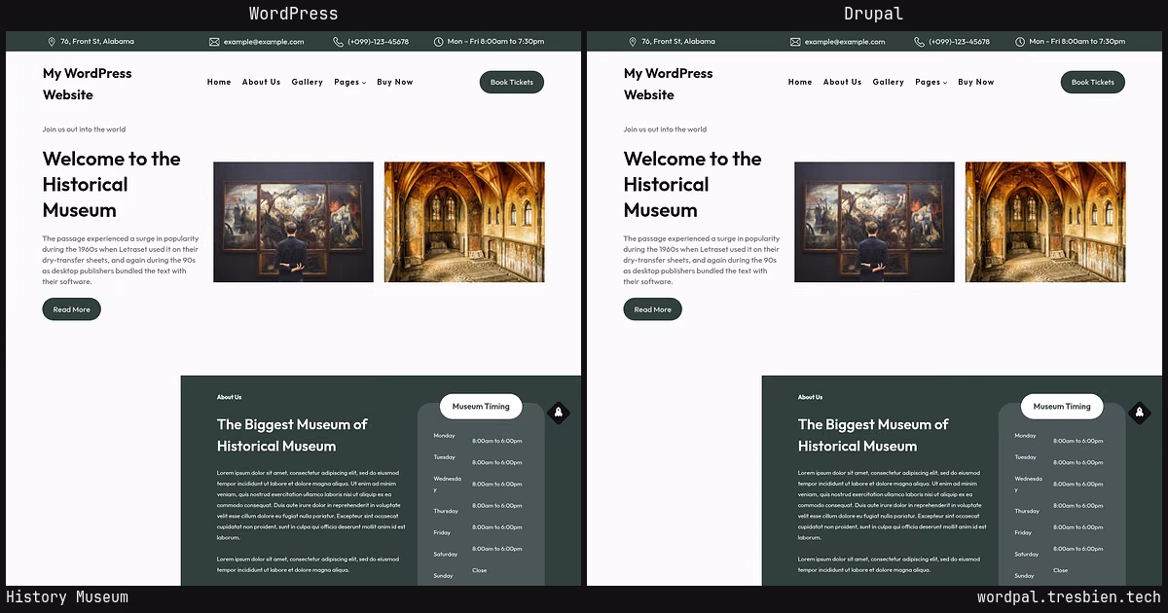Open the painting gallery image in WordPress pane
Viewport: 1168px width, 613px height.
(x=293, y=222)
